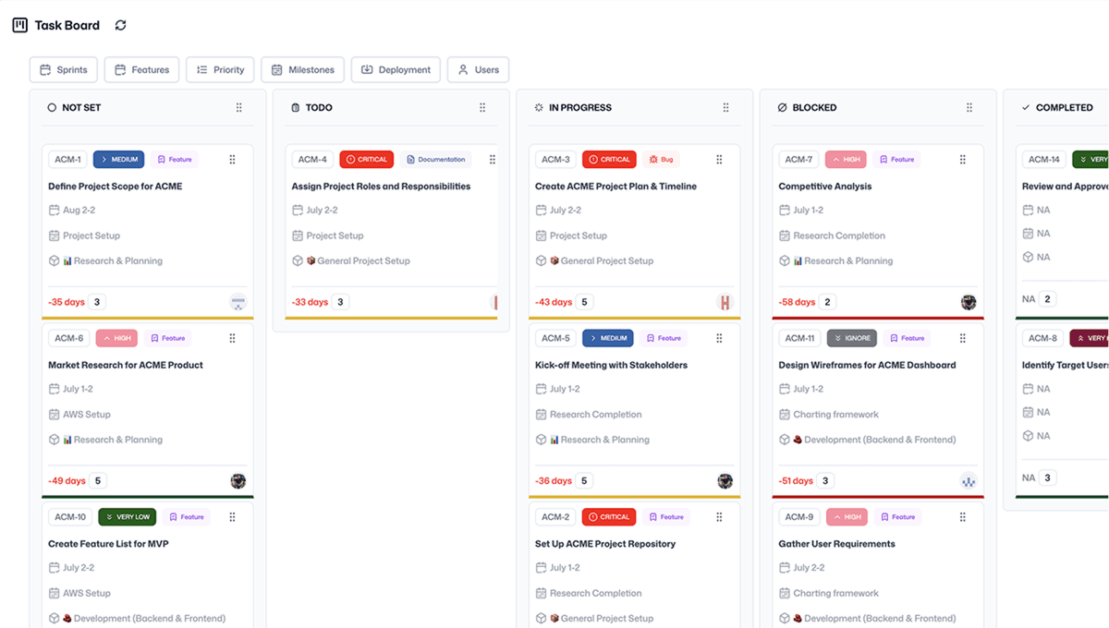Click the CRITICAL priority badge on ACM-4

point(366,160)
